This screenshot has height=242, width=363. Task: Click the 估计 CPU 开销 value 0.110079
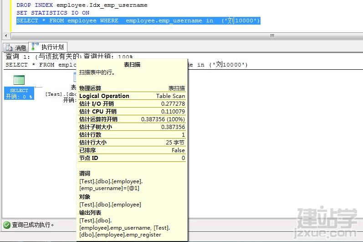point(173,111)
